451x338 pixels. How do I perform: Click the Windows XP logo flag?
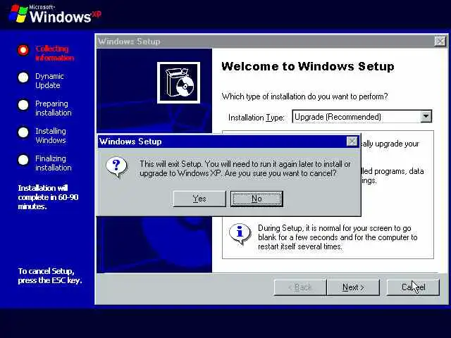pos(18,13)
